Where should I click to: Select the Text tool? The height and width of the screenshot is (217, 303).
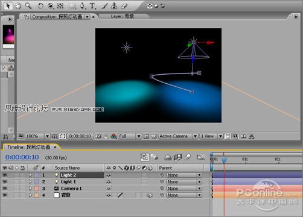93,6
